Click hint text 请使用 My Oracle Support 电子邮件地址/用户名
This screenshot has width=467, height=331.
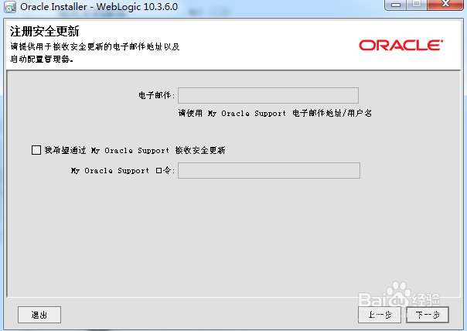[275, 113]
